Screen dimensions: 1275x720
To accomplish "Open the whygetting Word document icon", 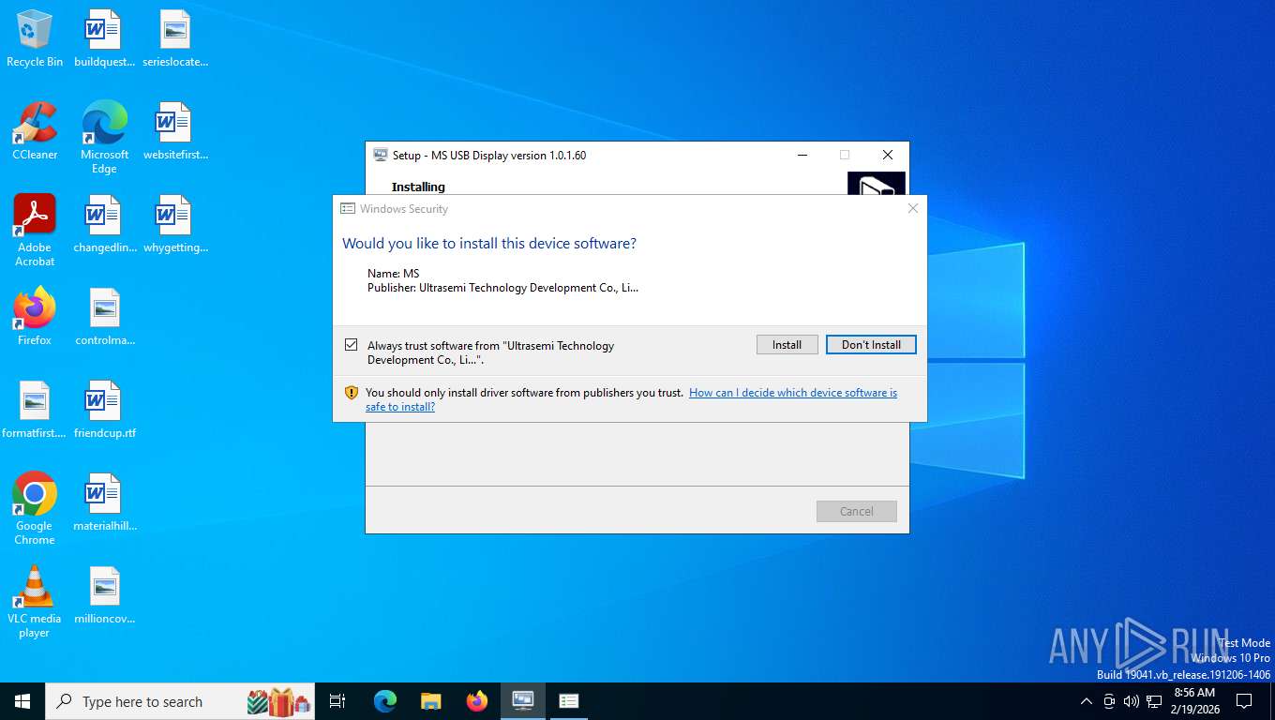I will pyautogui.click(x=174, y=224).
